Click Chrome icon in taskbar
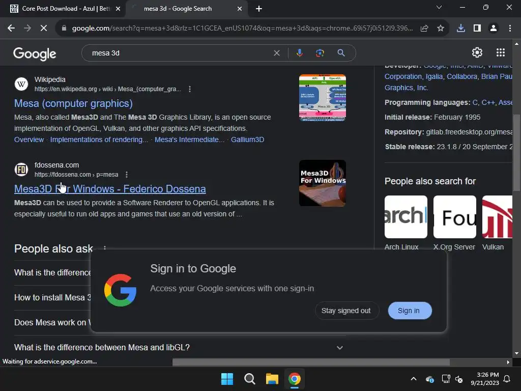The image size is (521, 391). point(295,379)
